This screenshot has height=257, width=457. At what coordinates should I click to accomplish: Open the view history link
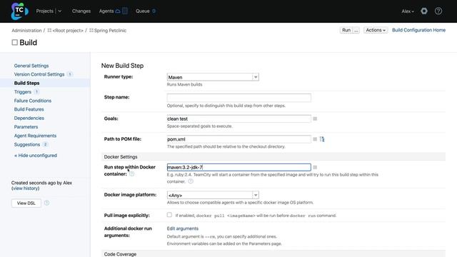tap(26, 188)
